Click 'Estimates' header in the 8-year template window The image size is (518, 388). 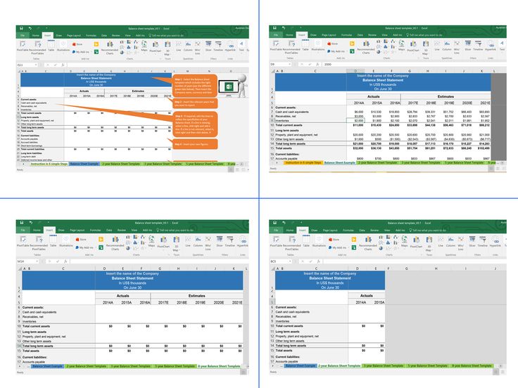pos(196,296)
